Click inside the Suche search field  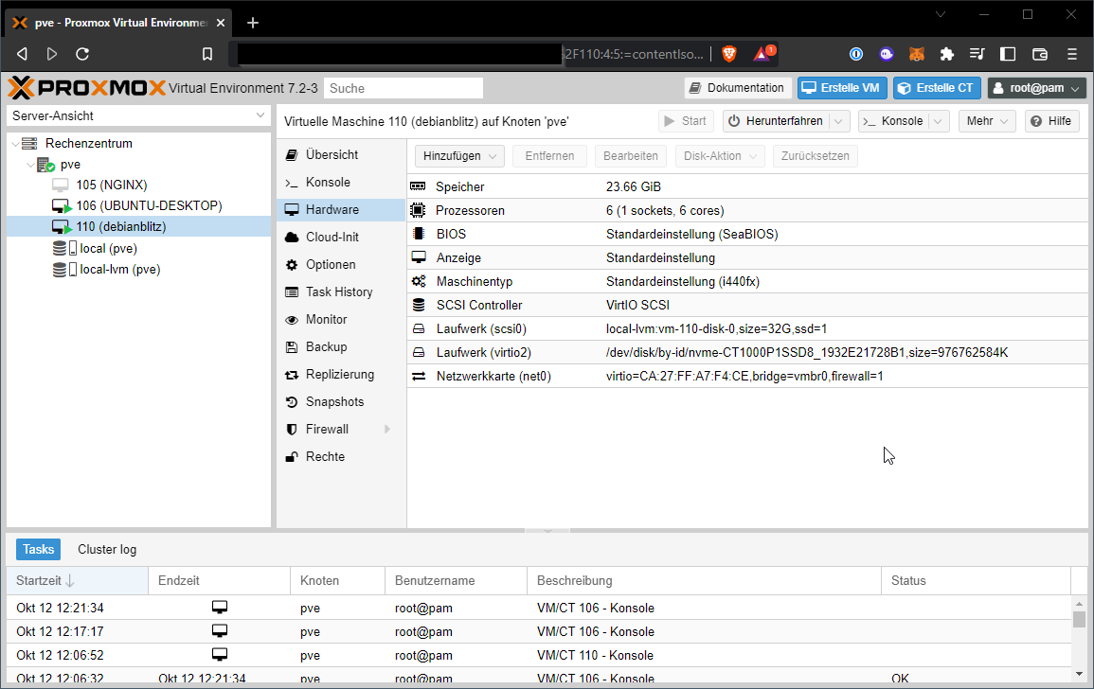point(403,87)
